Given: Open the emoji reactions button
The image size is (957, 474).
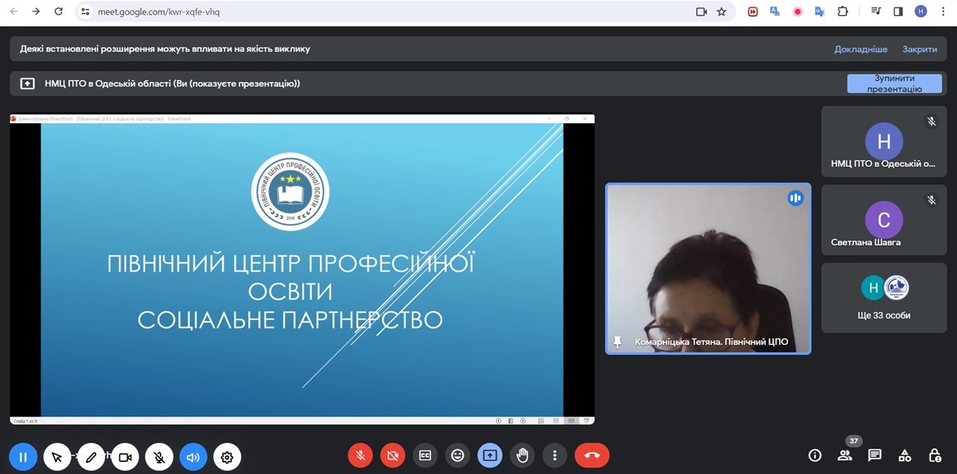Looking at the screenshot, I should (458, 455).
